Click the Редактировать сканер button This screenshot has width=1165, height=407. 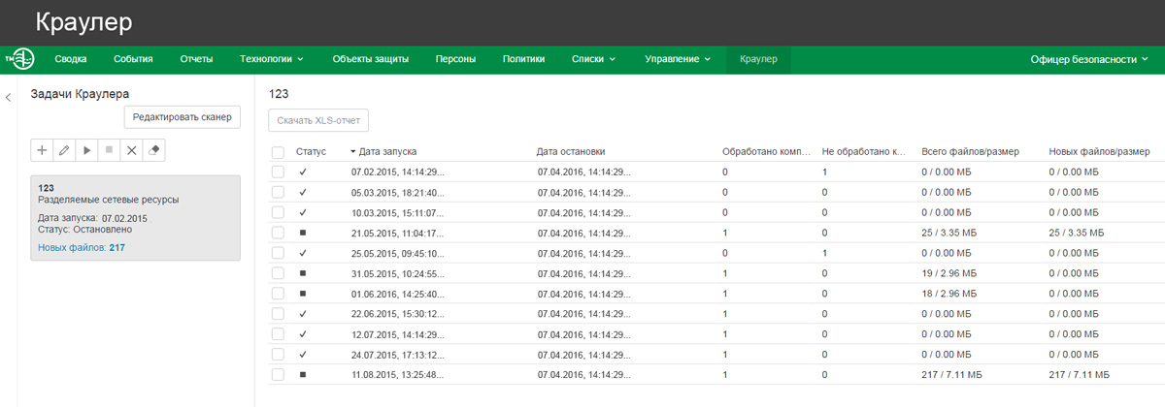183,117
